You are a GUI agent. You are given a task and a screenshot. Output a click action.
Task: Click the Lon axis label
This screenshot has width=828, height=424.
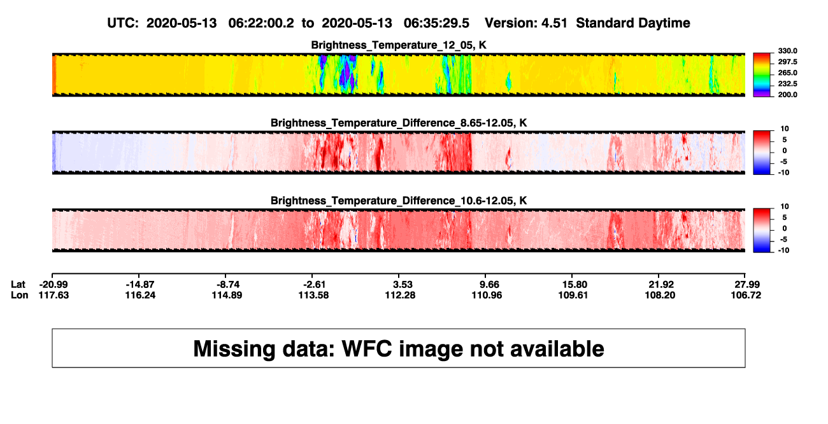click(x=20, y=295)
